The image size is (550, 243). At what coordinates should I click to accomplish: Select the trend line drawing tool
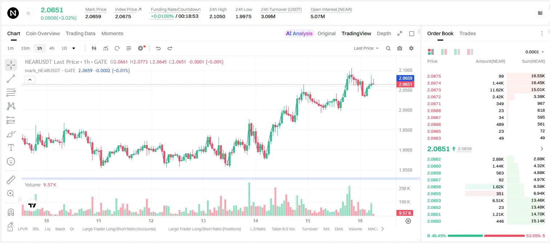[11, 79]
